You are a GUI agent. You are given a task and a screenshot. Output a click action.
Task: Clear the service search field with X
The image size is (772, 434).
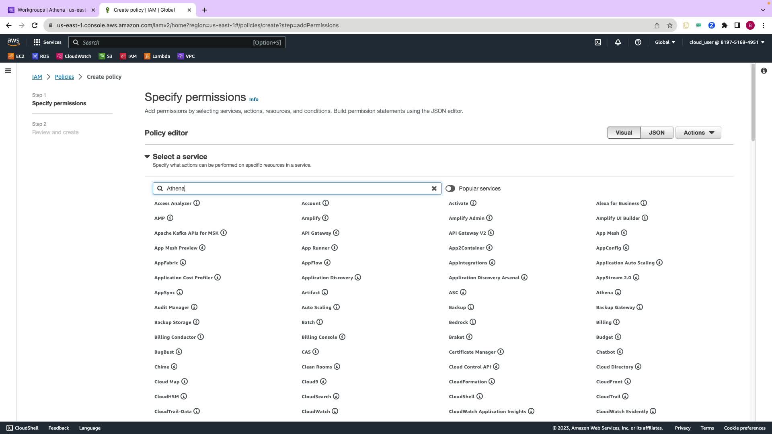pyautogui.click(x=434, y=188)
